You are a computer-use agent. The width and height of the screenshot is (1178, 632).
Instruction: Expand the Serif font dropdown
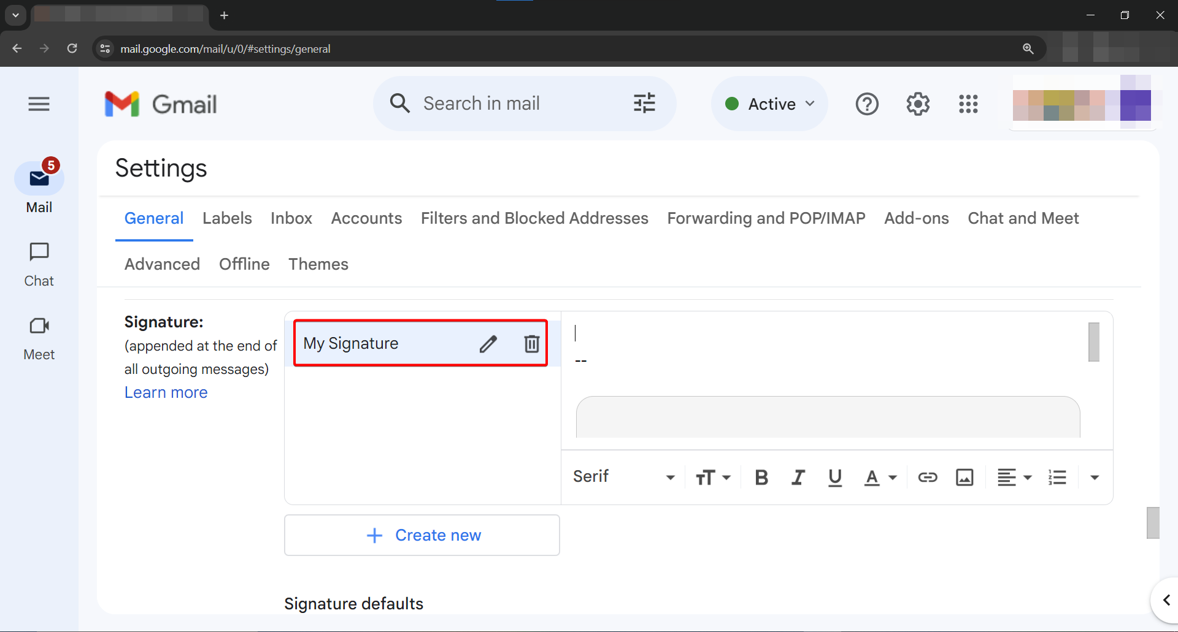[x=623, y=477]
